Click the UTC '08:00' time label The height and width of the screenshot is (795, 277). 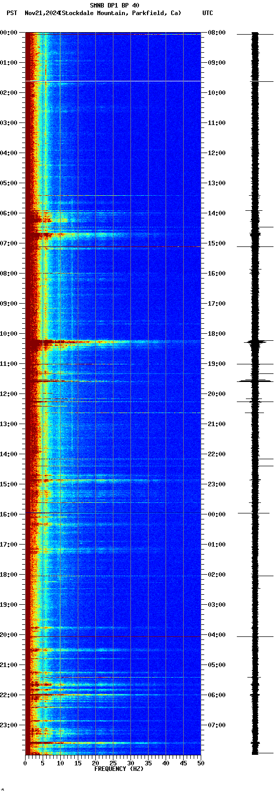click(217, 33)
